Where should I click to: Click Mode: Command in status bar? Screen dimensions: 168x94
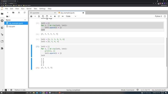pyautogui.click(x=128, y=90)
